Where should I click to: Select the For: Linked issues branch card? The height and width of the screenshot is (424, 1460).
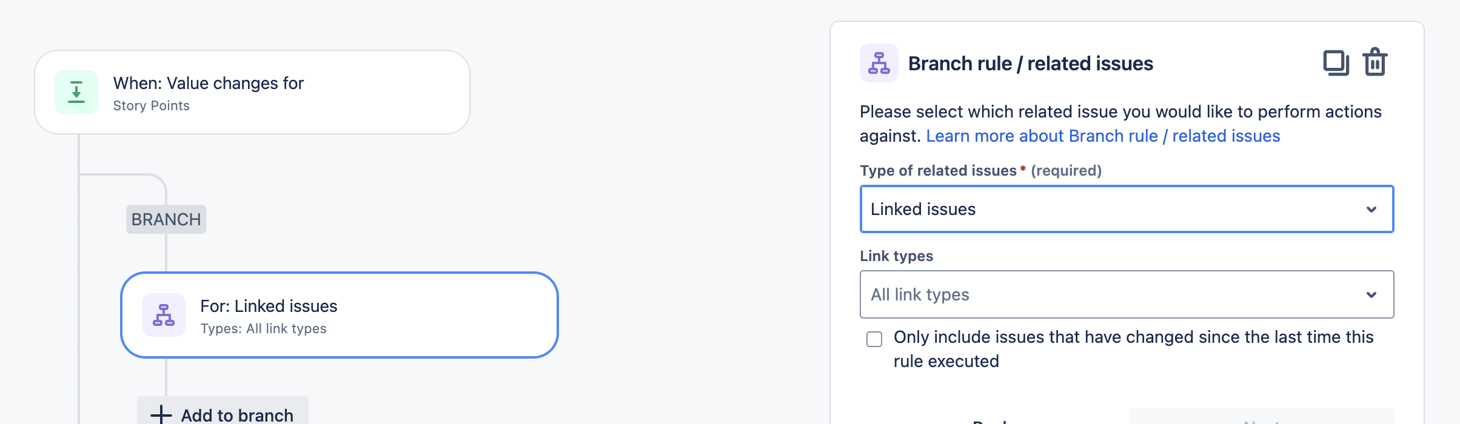pyautogui.click(x=340, y=316)
